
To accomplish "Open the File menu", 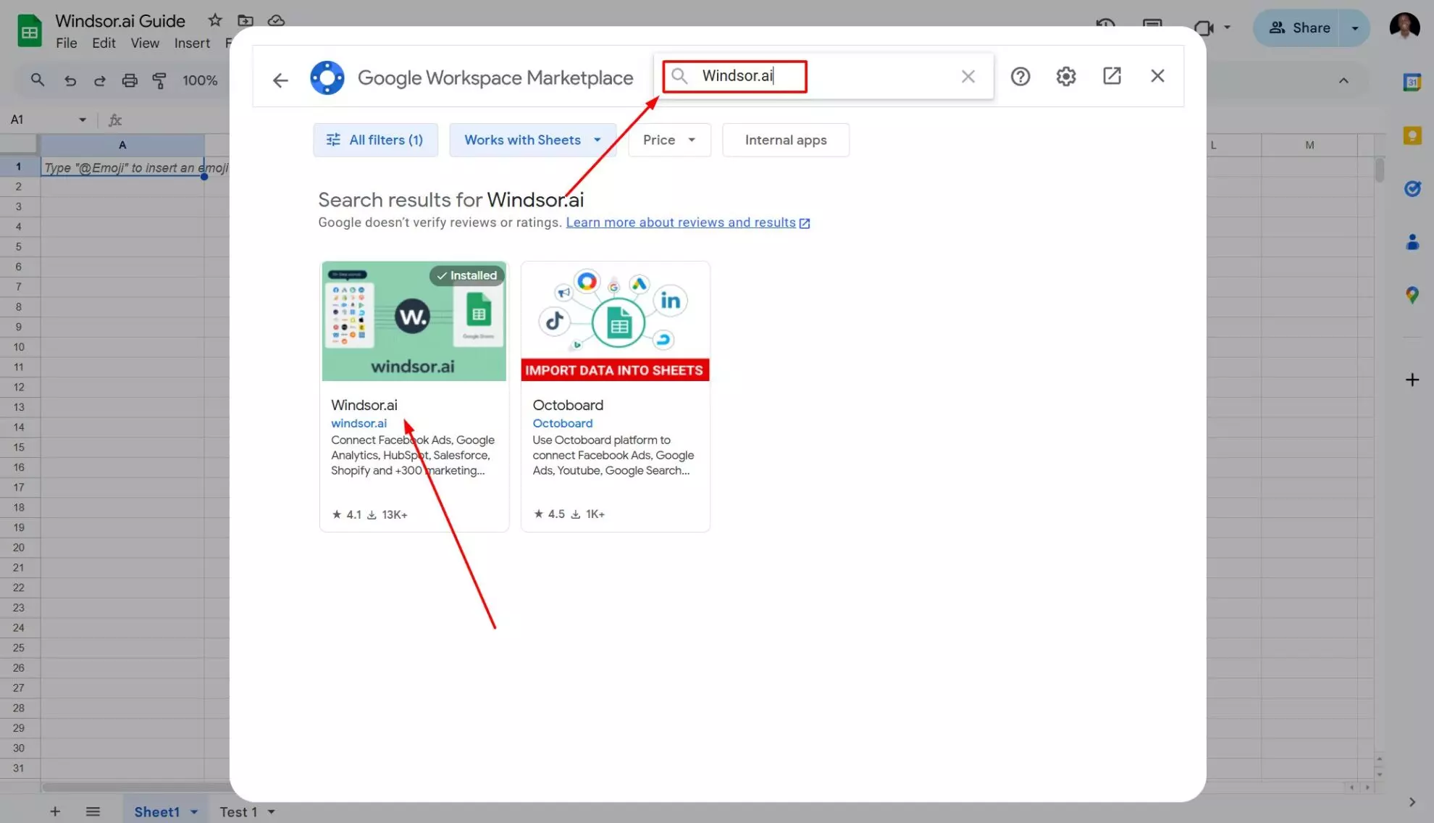I will (x=66, y=43).
